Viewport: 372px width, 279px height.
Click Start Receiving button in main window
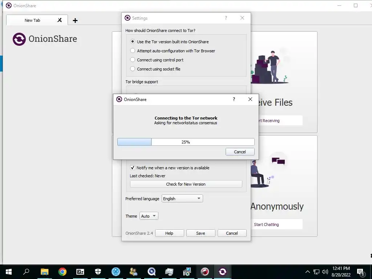point(280,121)
